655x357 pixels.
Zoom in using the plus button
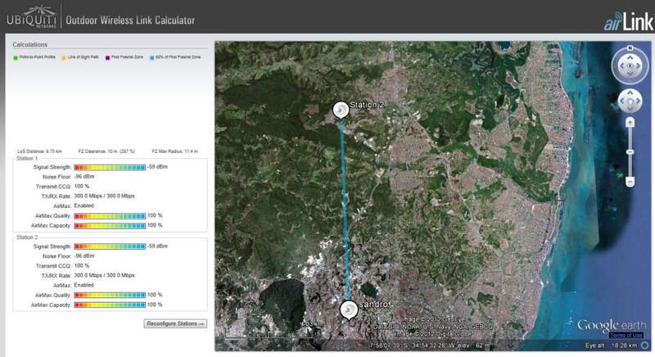[630, 121]
